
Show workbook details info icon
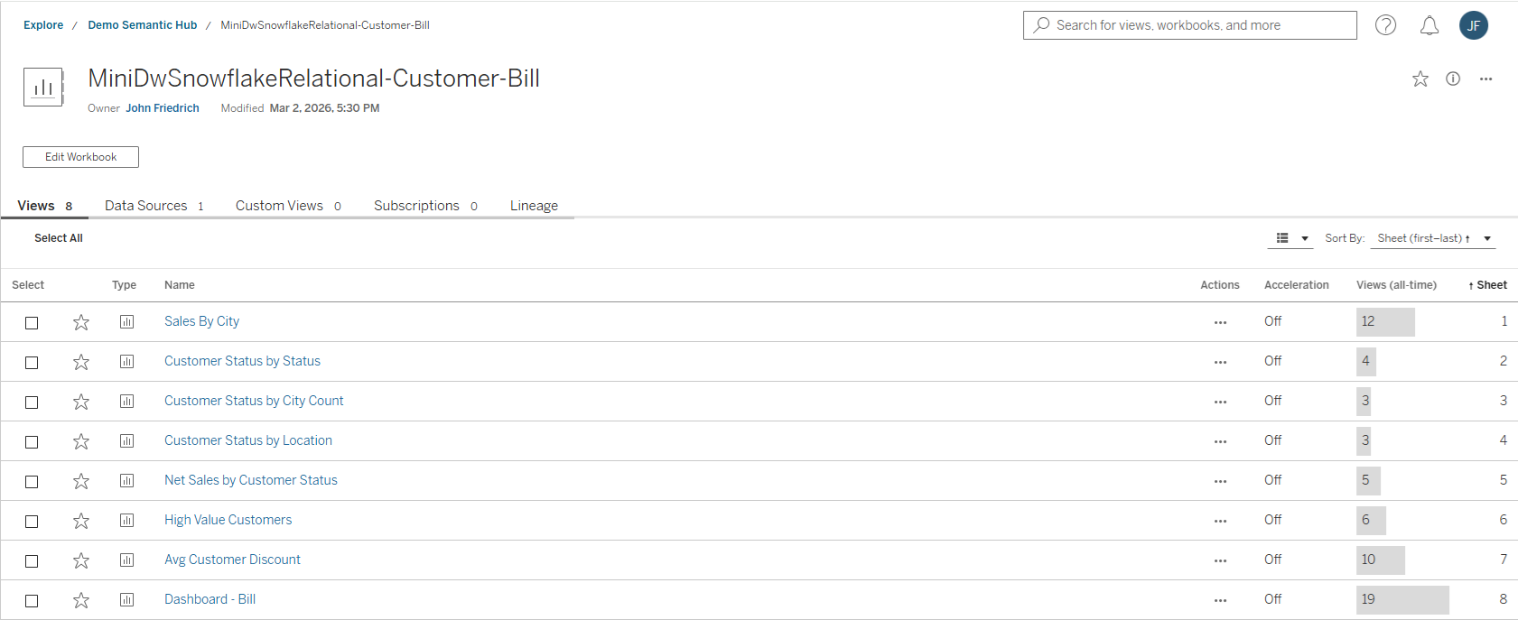click(1453, 79)
